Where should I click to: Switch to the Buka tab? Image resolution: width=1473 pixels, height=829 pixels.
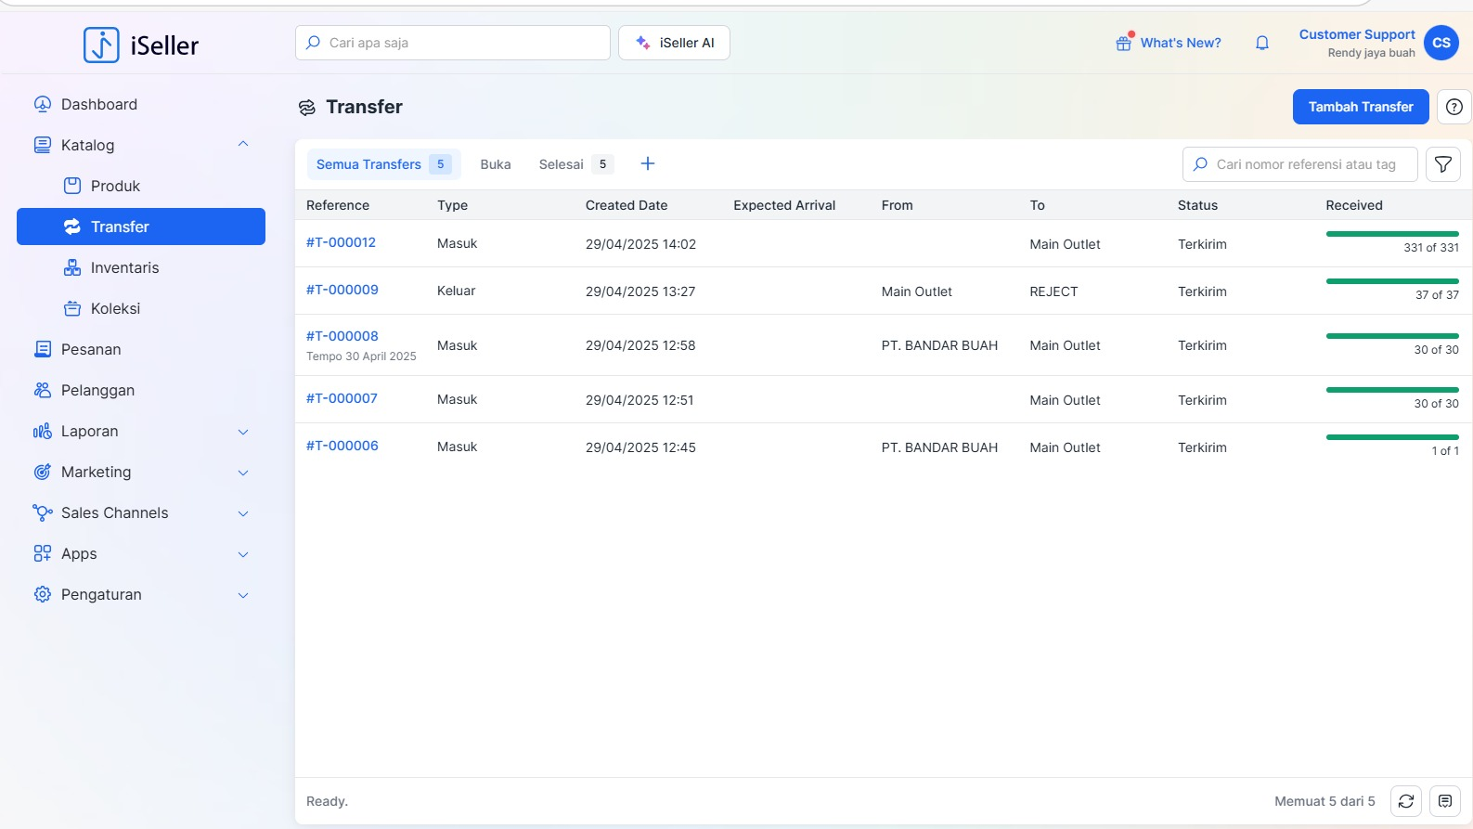click(x=495, y=164)
